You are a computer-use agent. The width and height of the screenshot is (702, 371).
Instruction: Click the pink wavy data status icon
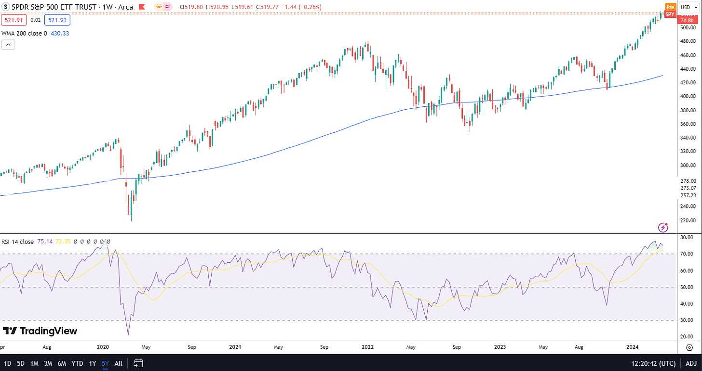click(167, 7)
